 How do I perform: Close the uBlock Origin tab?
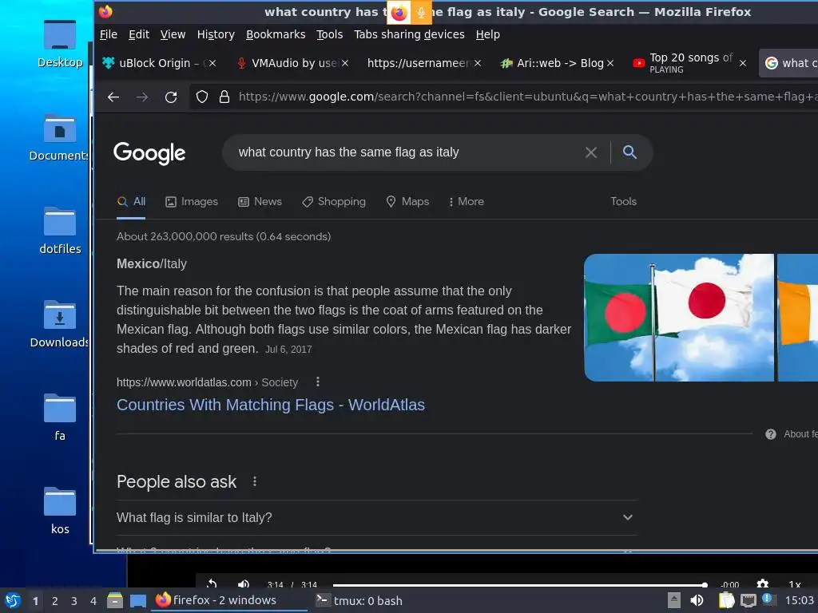tap(212, 63)
